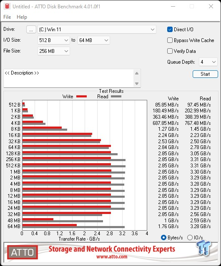The height and width of the screenshot is (266, 221).
Task: Open the Queue Depth dropdown
Action: (x=208, y=62)
